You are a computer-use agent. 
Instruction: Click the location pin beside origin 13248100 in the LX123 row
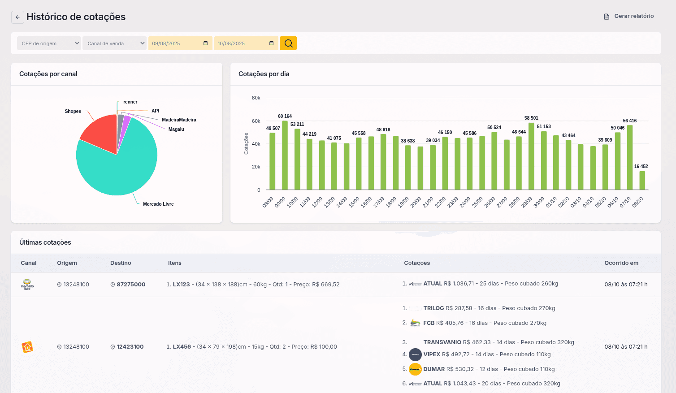(59, 285)
